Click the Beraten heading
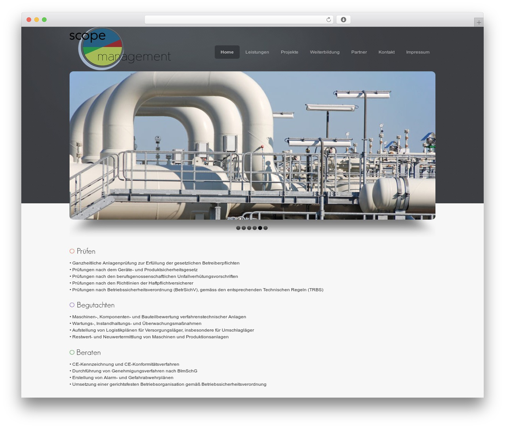This screenshot has width=505, height=428. tap(88, 352)
